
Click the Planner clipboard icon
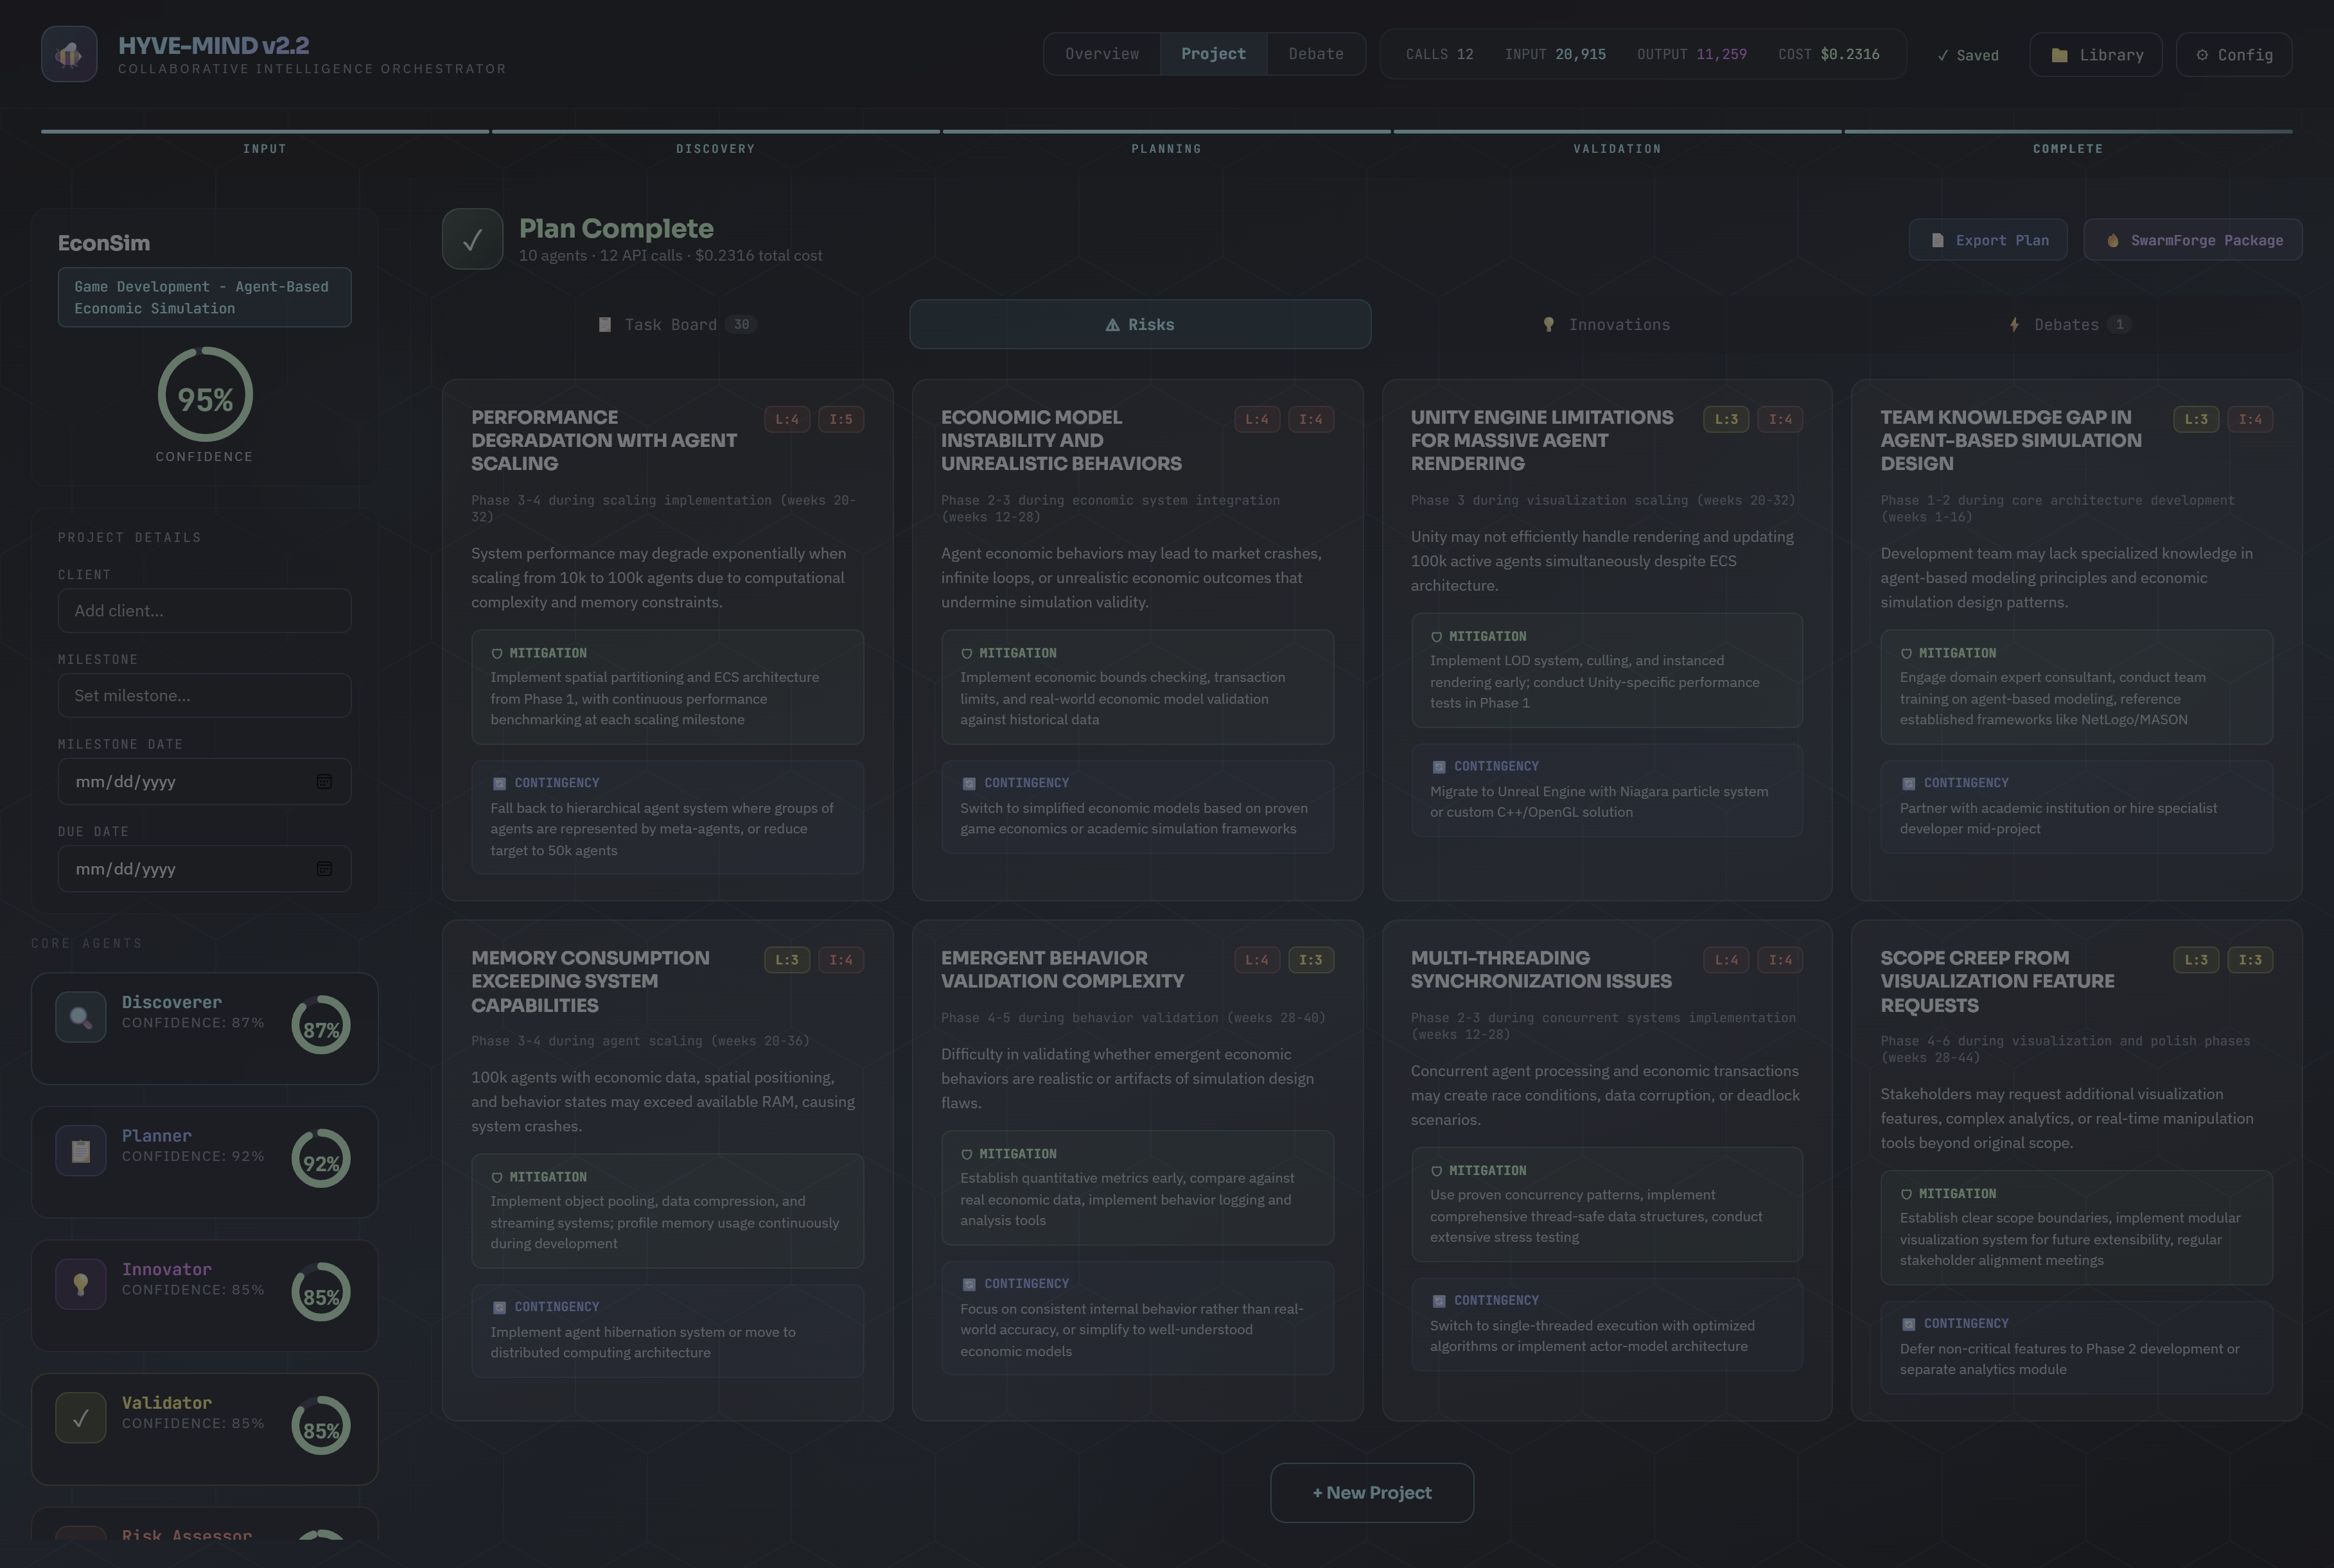click(81, 1152)
